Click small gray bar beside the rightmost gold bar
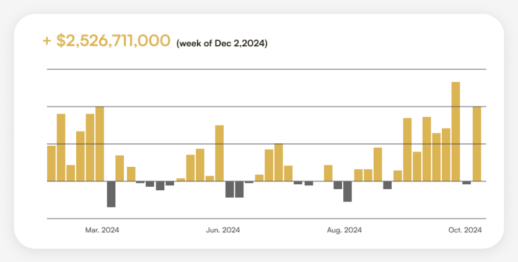Image resolution: width=518 pixels, height=262 pixels. click(467, 183)
